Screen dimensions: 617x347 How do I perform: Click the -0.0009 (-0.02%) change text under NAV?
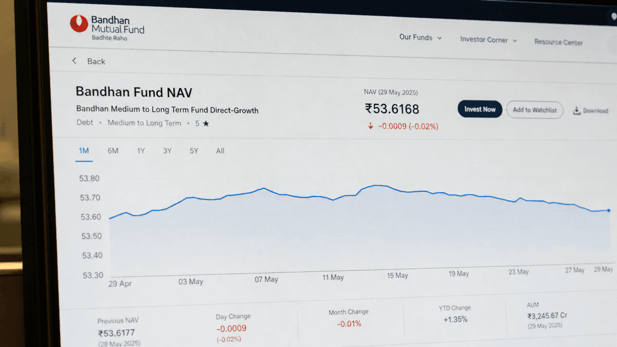pyautogui.click(x=408, y=126)
